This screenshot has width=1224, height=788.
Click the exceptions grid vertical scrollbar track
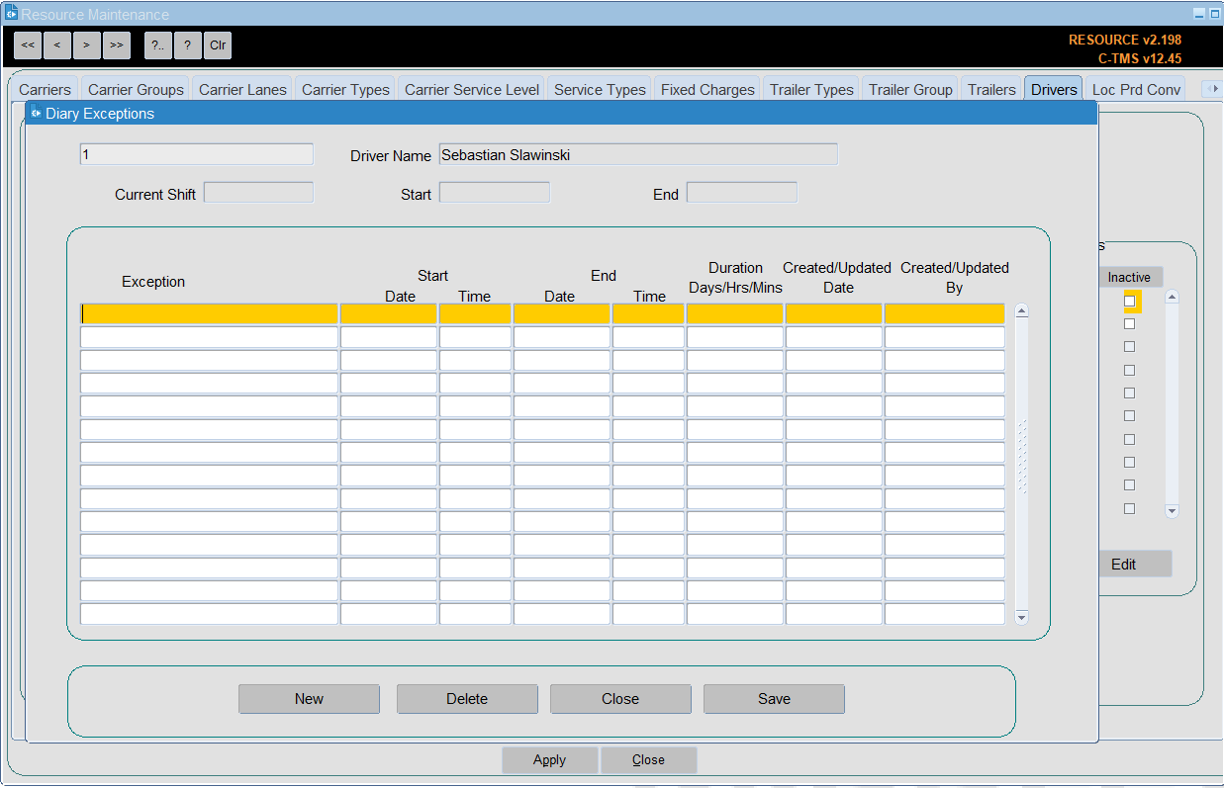(1022, 463)
